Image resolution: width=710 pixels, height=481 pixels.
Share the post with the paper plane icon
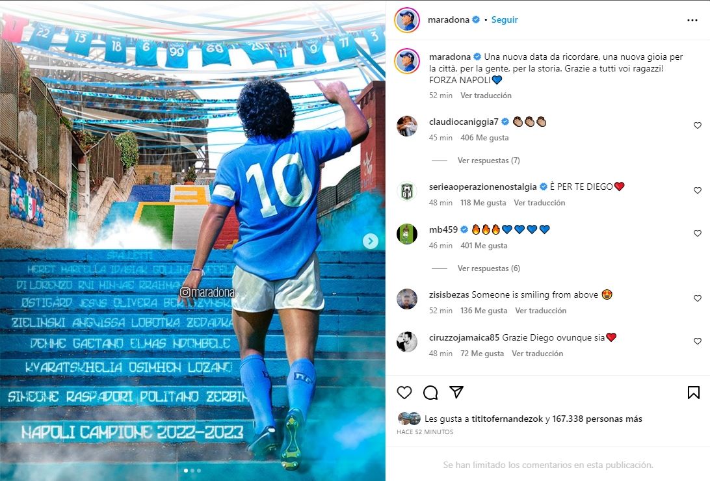[456, 392]
